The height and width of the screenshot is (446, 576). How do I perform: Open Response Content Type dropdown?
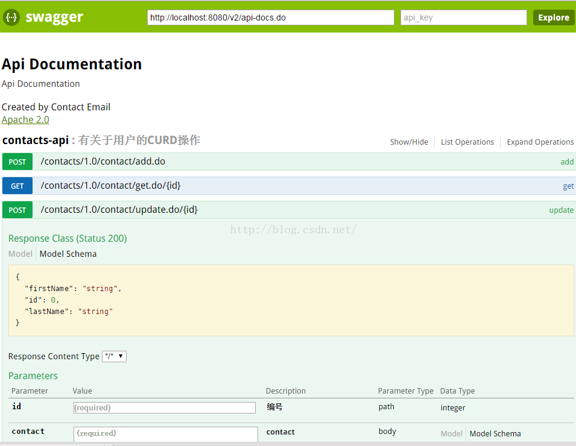coord(114,356)
